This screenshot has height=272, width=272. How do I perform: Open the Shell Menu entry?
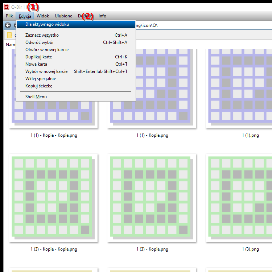pos(76,97)
